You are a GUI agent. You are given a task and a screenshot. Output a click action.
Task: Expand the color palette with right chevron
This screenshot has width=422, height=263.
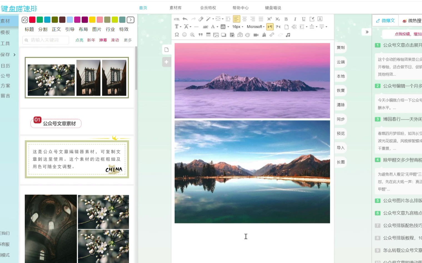pyautogui.click(x=130, y=20)
